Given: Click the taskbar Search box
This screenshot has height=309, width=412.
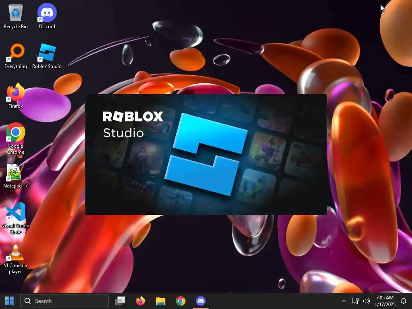Looking at the screenshot, I should (x=64, y=301).
